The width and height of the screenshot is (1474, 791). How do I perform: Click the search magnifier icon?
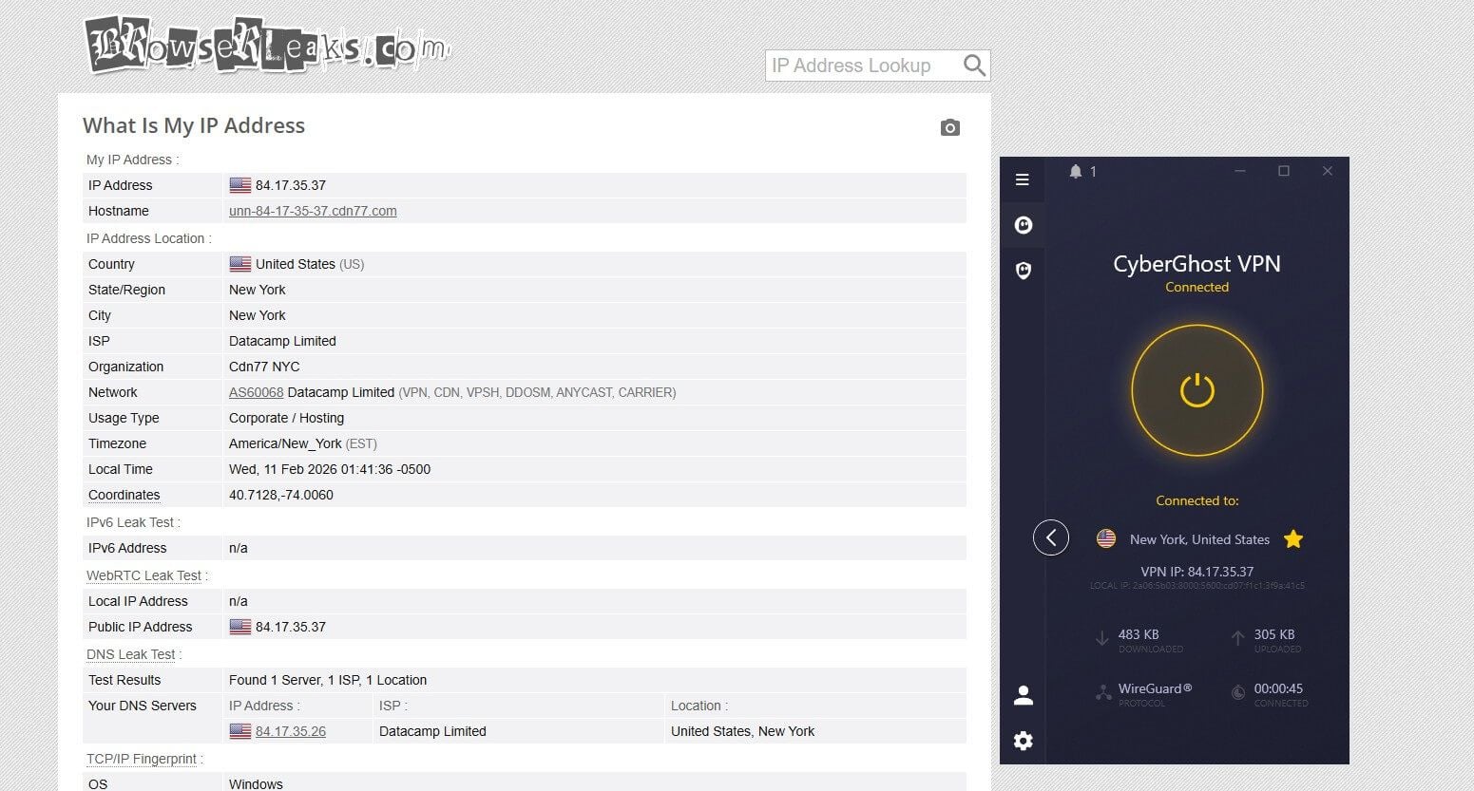pos(974,66)
